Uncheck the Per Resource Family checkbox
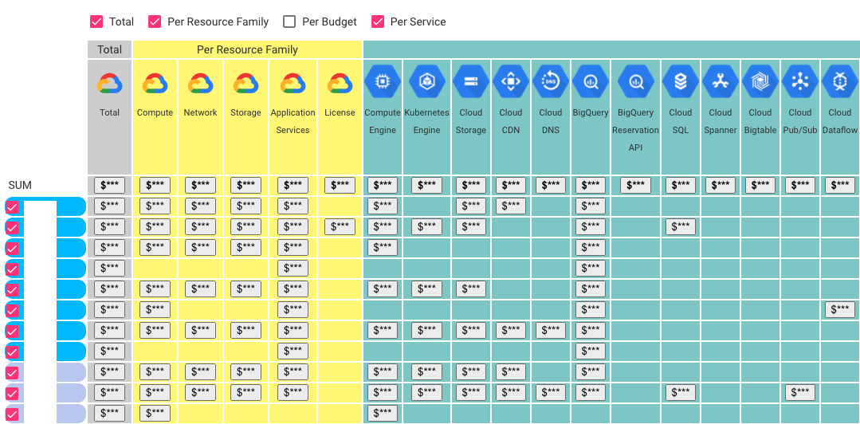The height and width of the screenshot is (424, 860). pyautogui.click(x=155, y=22)
